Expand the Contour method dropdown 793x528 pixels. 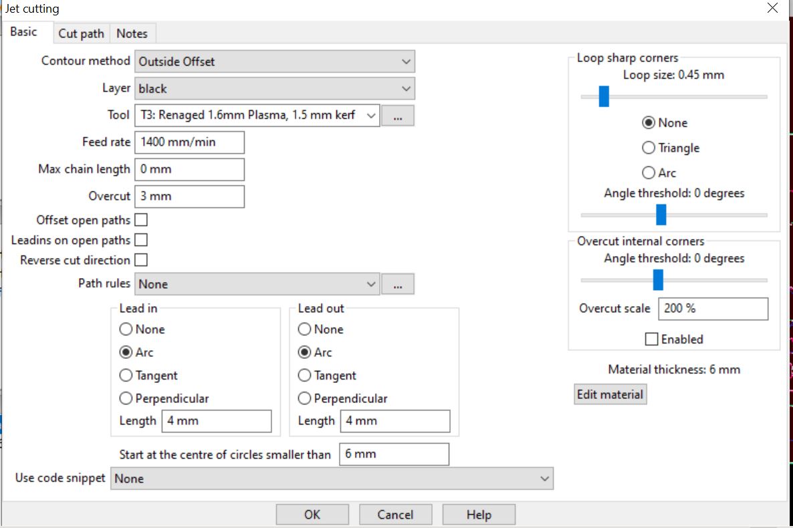275,61
